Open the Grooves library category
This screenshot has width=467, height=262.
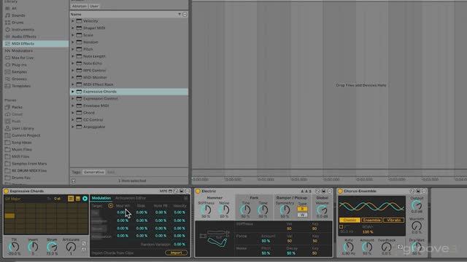(x=19, y=79)
